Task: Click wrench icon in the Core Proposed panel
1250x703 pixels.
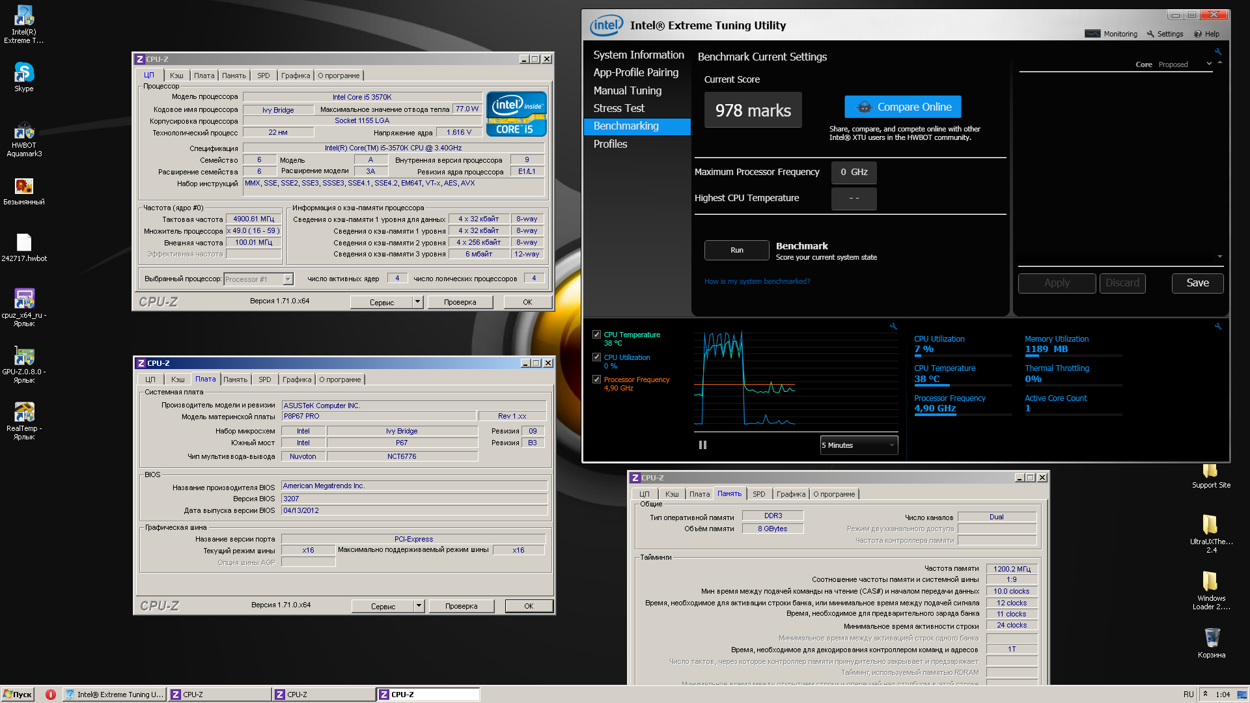Action: coord(1217,51)
